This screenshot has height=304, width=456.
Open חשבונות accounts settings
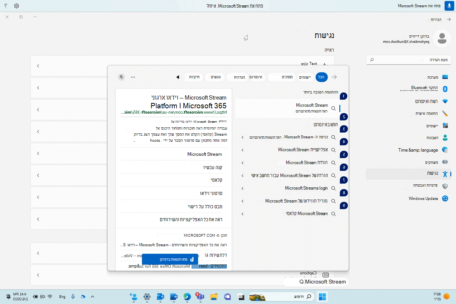408,138
